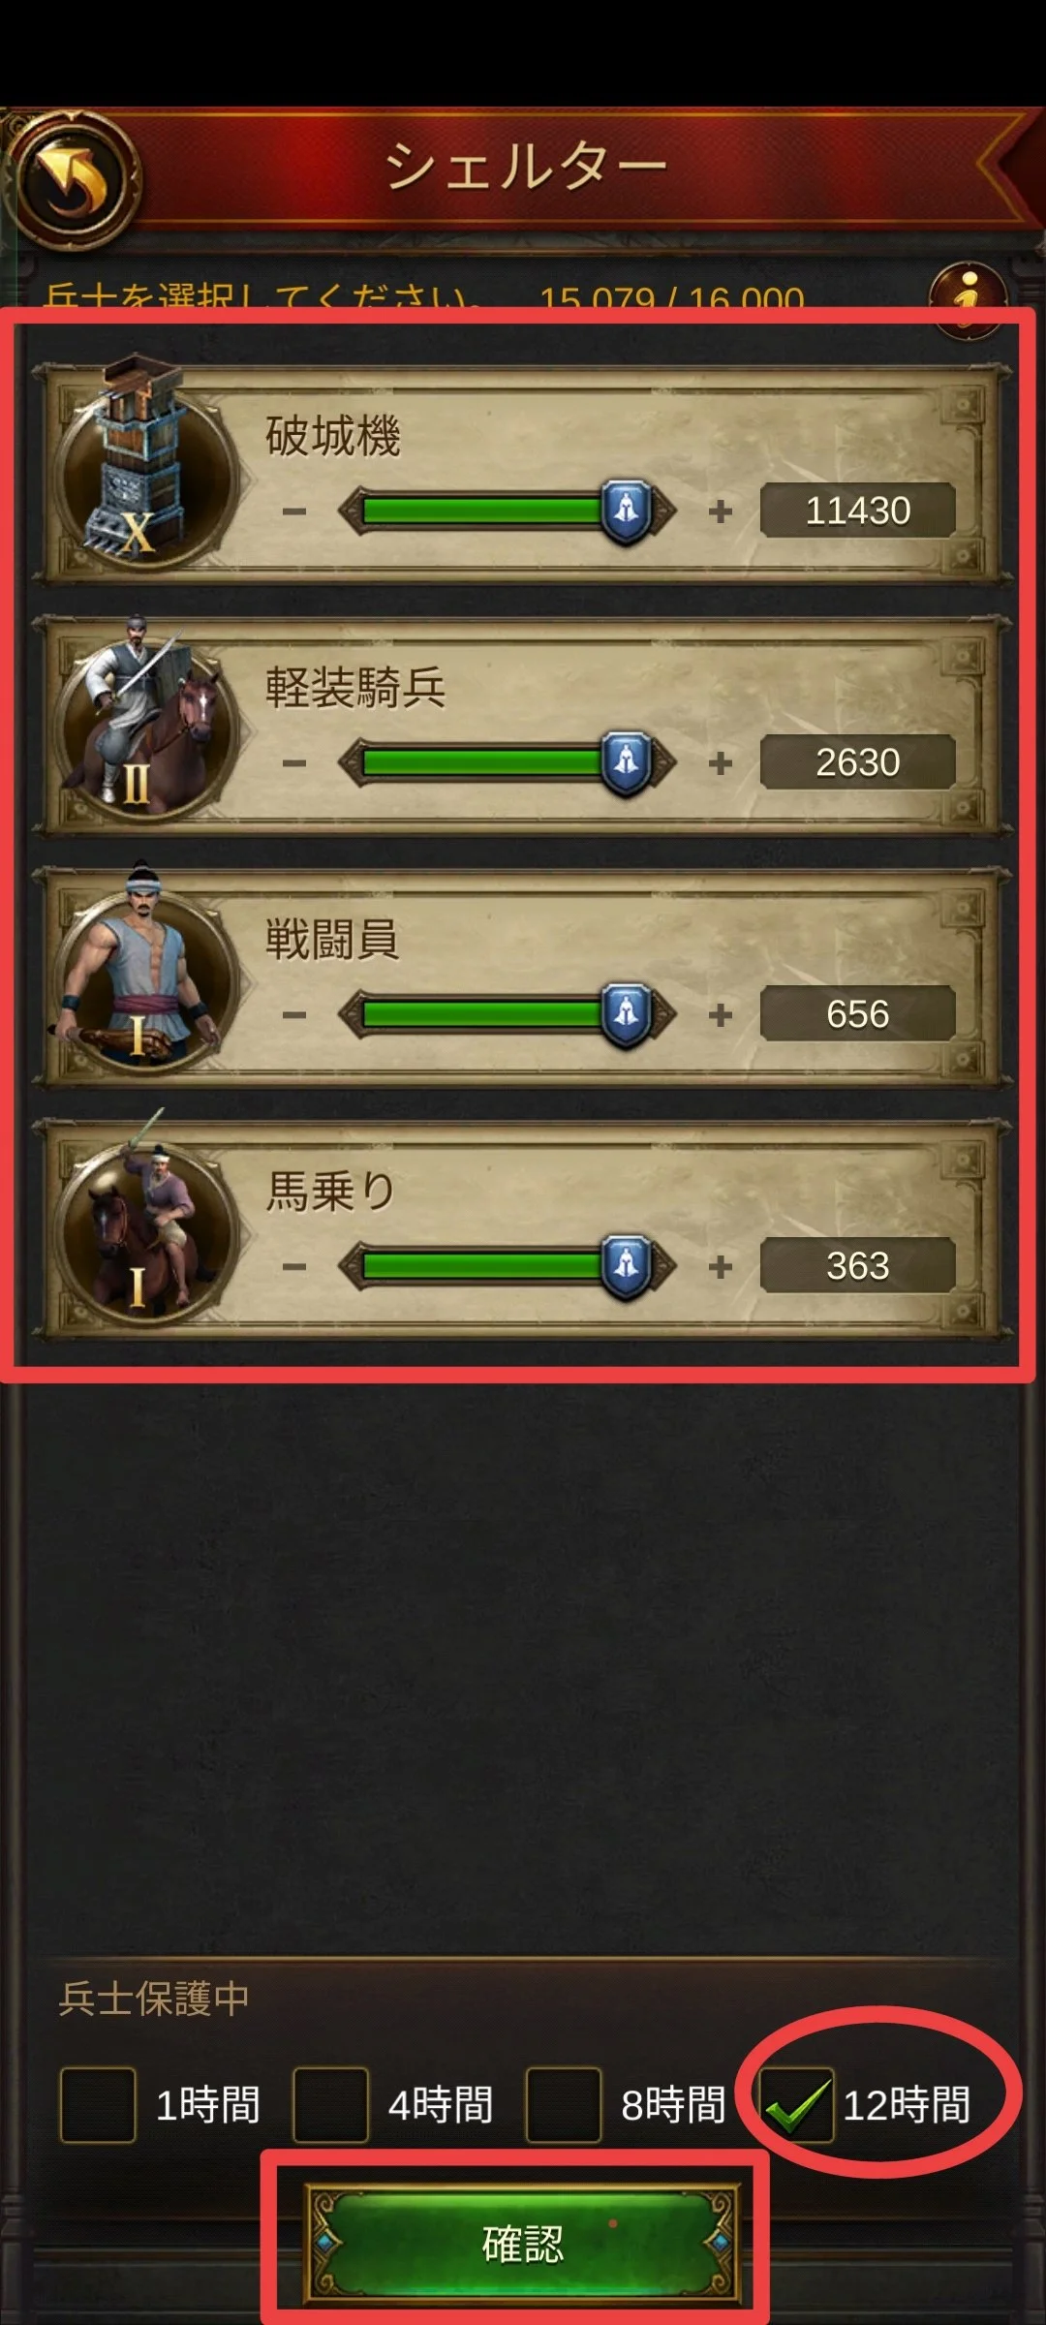
Task: Open the info icon near troop count
Action: [968, 299]
